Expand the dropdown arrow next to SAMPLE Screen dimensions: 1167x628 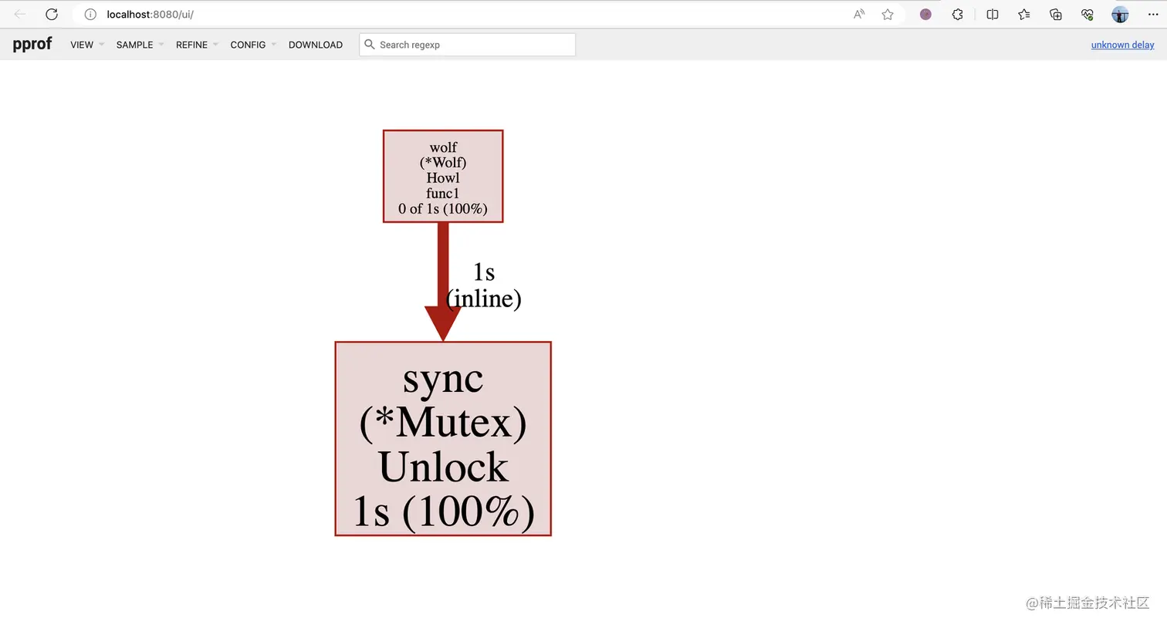click(x=161, y=45)
